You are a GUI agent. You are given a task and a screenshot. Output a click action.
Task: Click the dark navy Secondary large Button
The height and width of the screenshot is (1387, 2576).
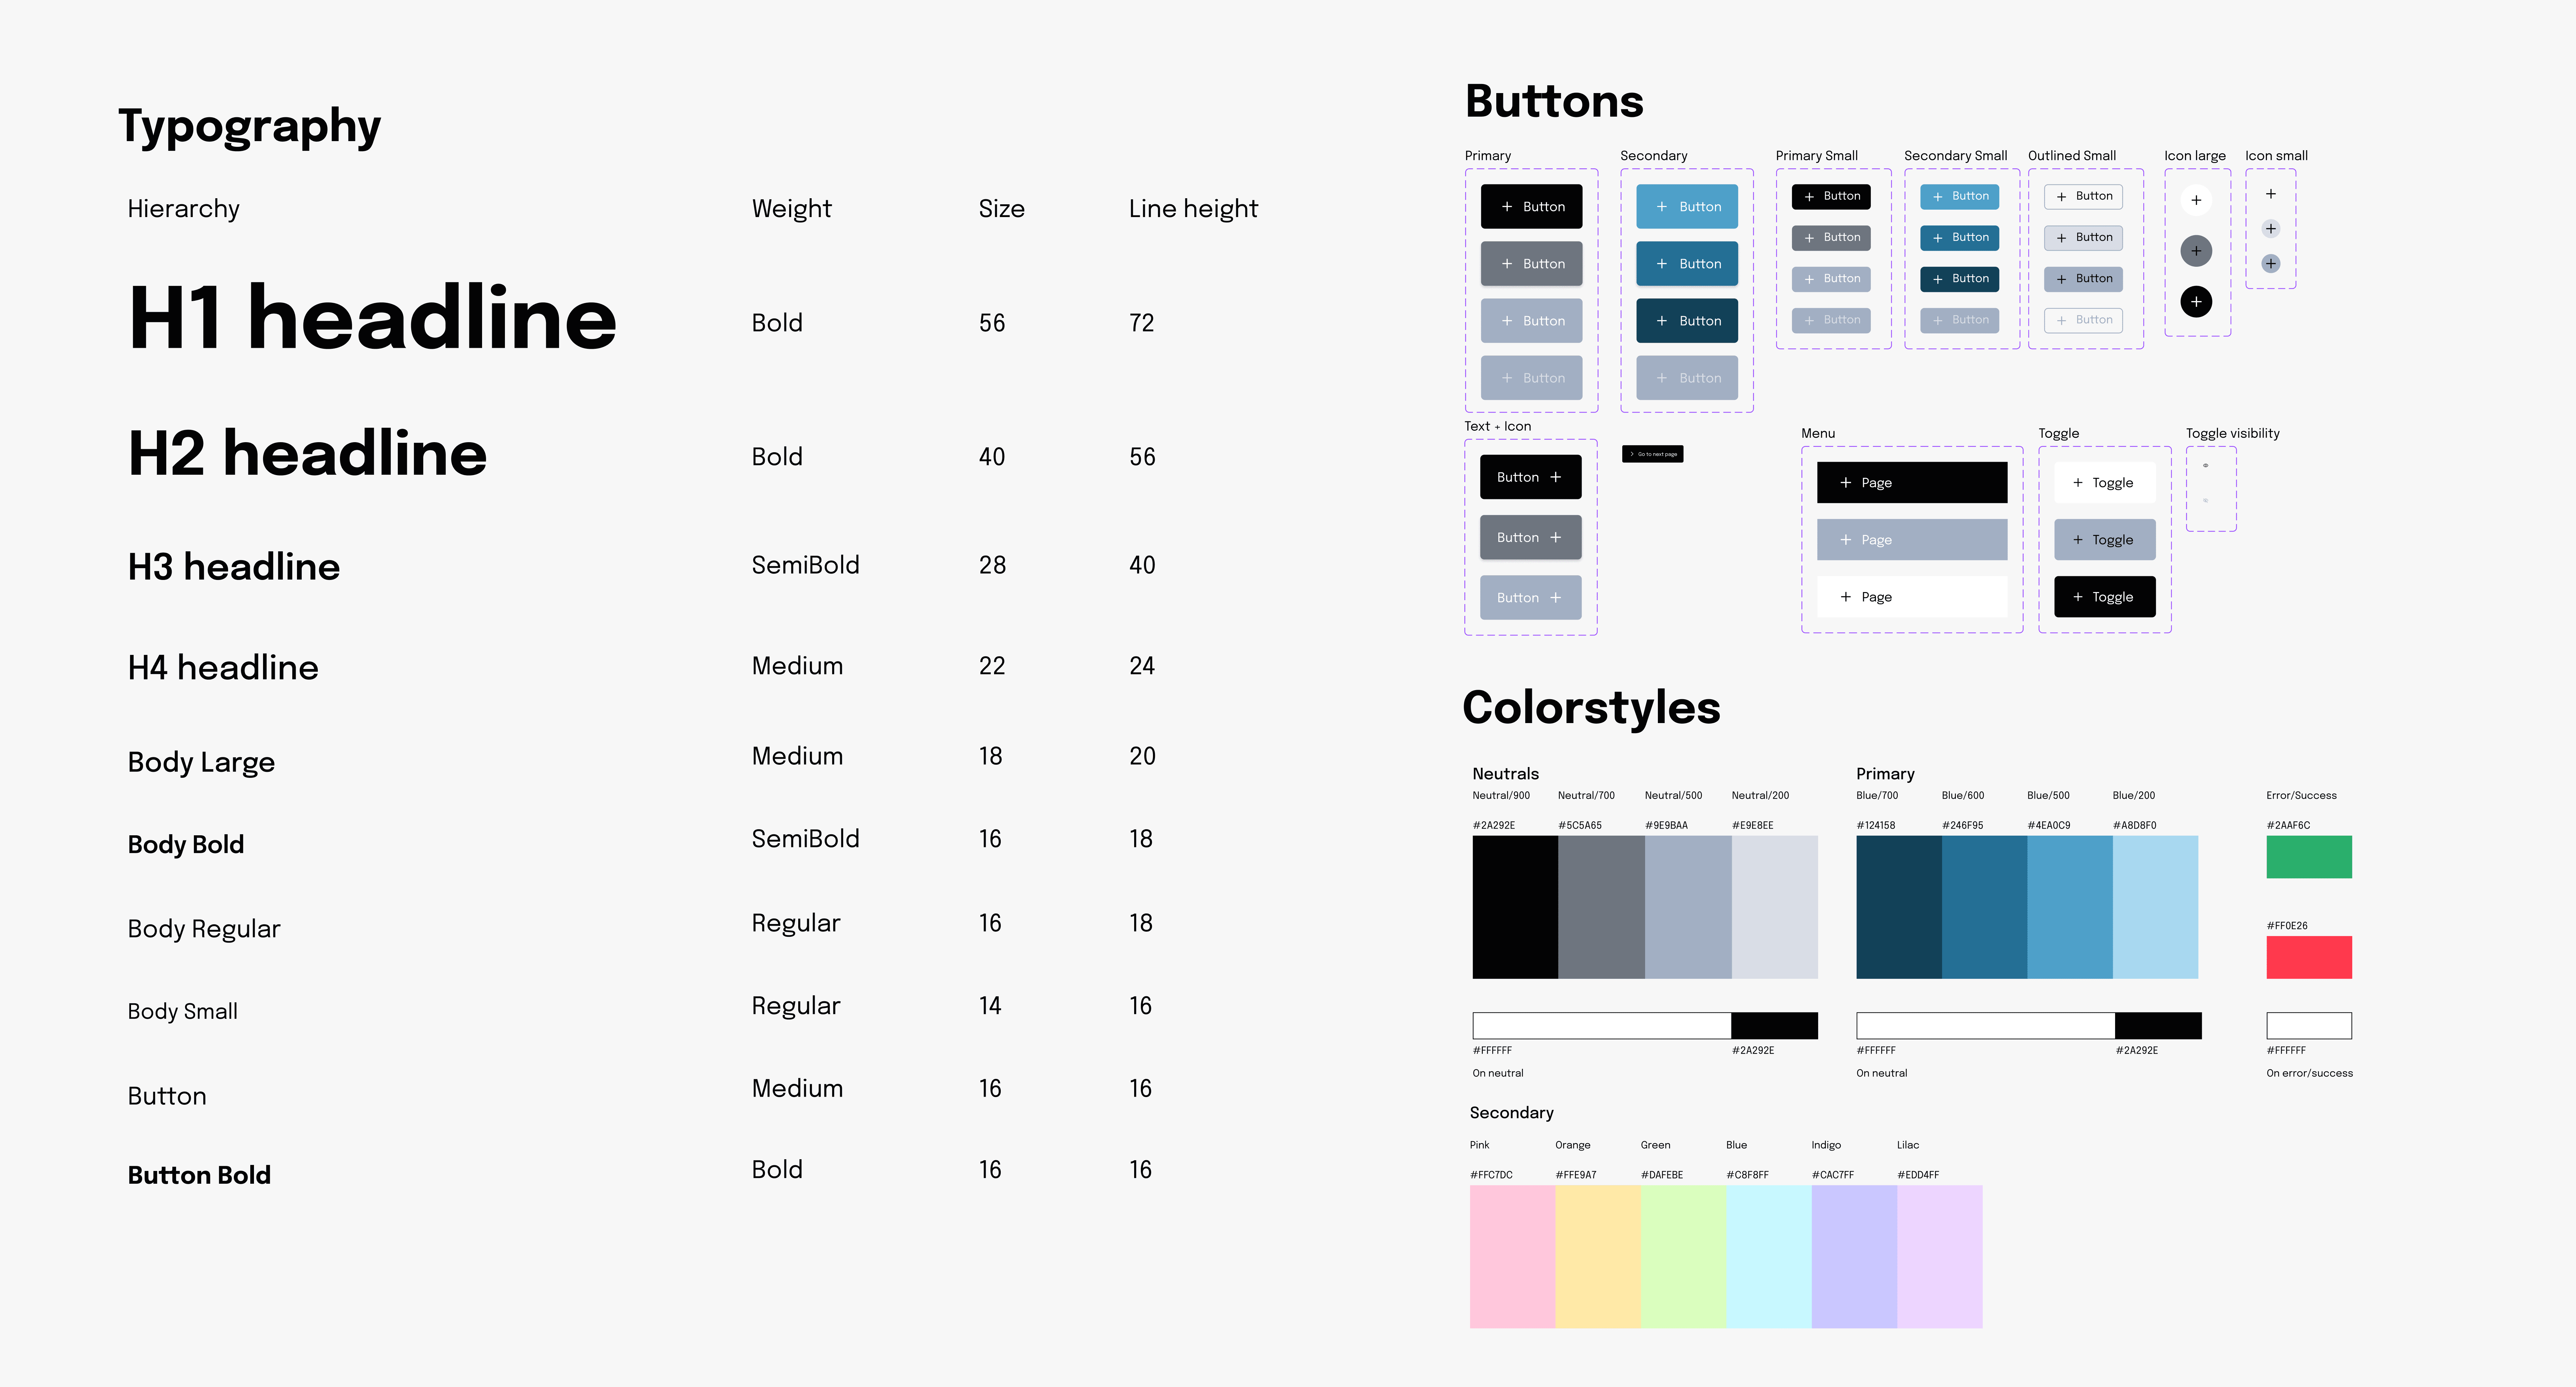(1687, 321)
